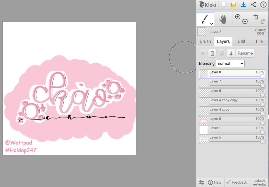269x187 pixels.
Task: Click the Layer 7 thumbnail
Action: pos(204,83)
